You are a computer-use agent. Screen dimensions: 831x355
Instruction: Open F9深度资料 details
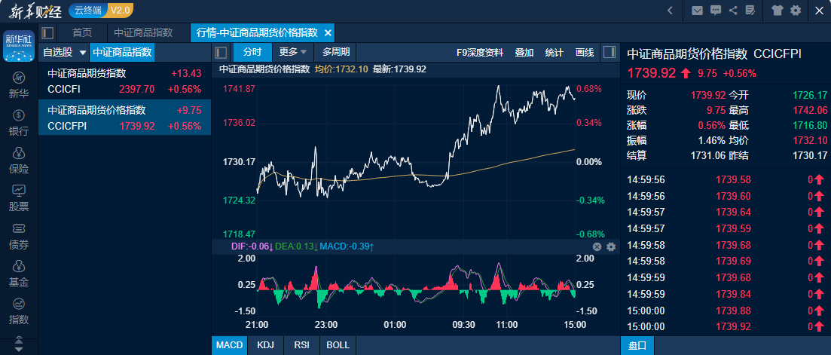[480, 53]
